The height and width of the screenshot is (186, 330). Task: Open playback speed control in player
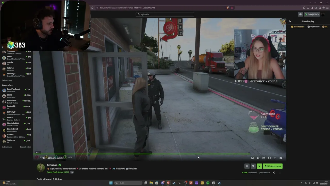pyautogui.click(x=275, y=158)
